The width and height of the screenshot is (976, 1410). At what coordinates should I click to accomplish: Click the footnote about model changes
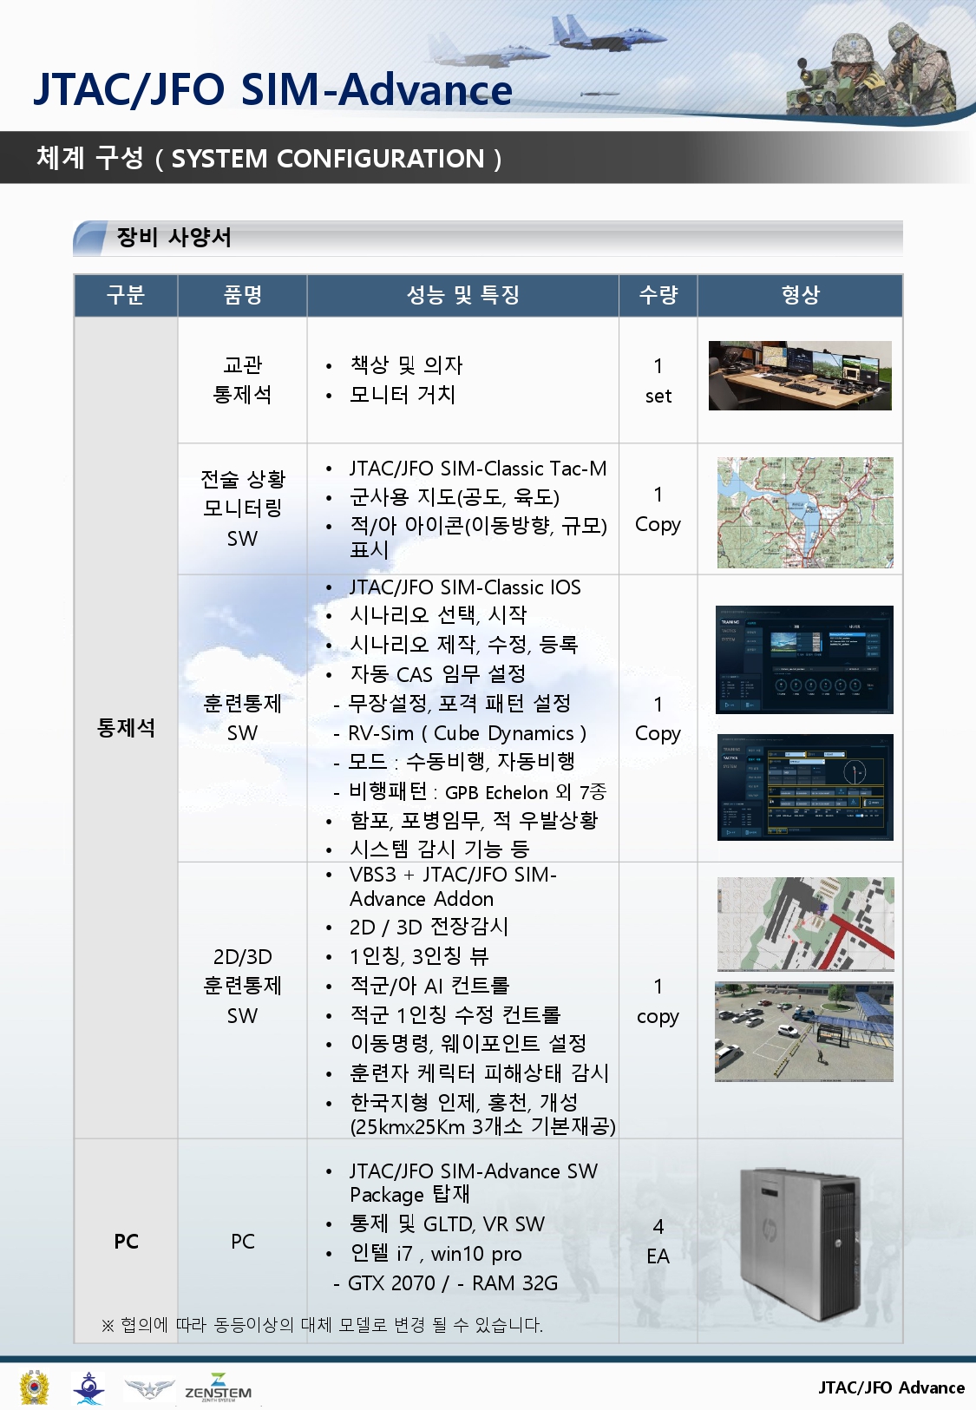(x=322, y=1325)
